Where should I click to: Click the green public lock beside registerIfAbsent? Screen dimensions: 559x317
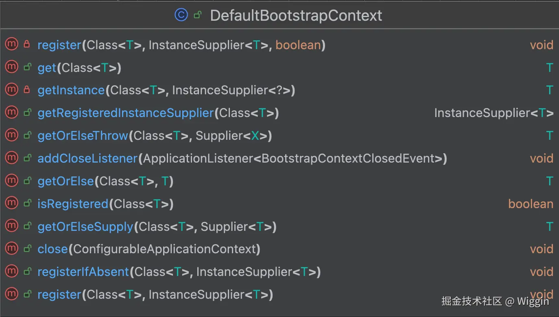tap(27, 271)
